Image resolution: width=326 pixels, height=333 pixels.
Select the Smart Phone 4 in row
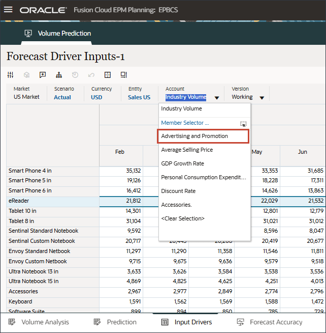(53, 171)
